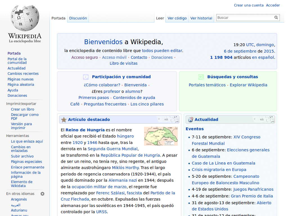Click the Wikipedia globe logo
The image size is (288, 216).
tap(25, 18)
